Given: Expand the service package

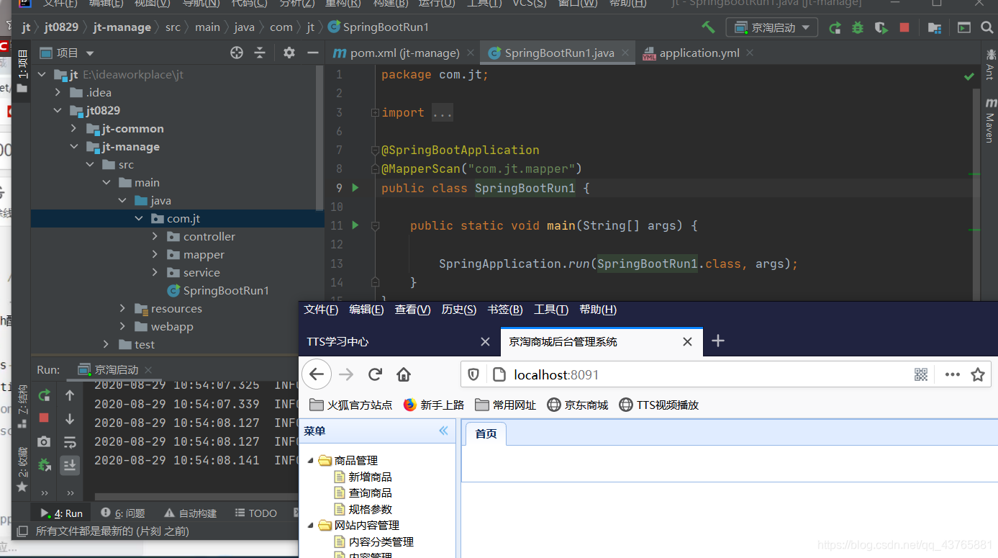Looking at the screenshot, I should [x=155, y=272].
